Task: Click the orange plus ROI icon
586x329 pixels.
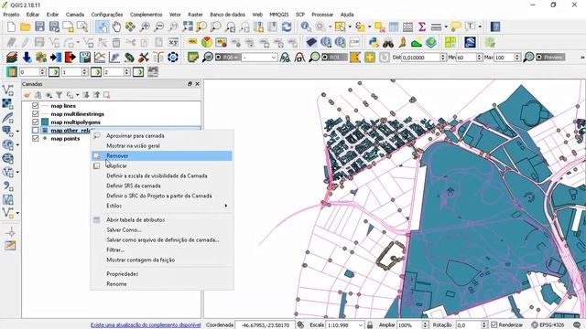Action: pos(370,58)
